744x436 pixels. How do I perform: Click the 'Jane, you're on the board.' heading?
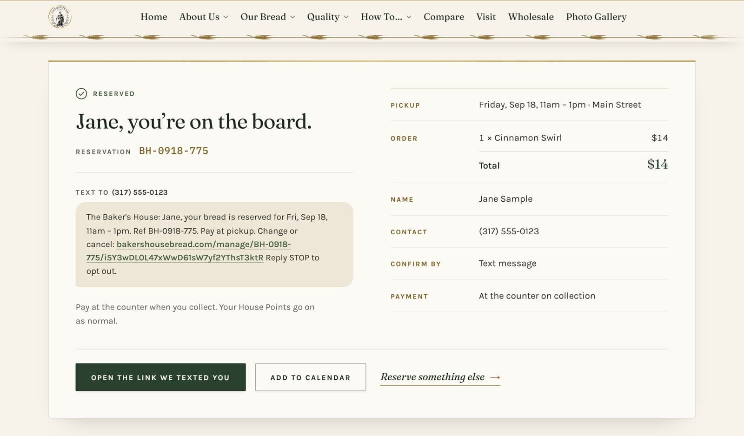(194, 122)
